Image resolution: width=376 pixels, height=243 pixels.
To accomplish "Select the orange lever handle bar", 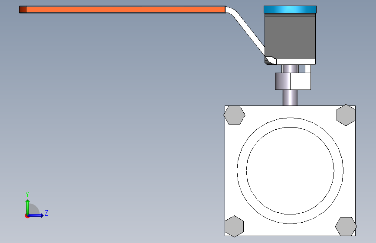I will coord(126,10).
